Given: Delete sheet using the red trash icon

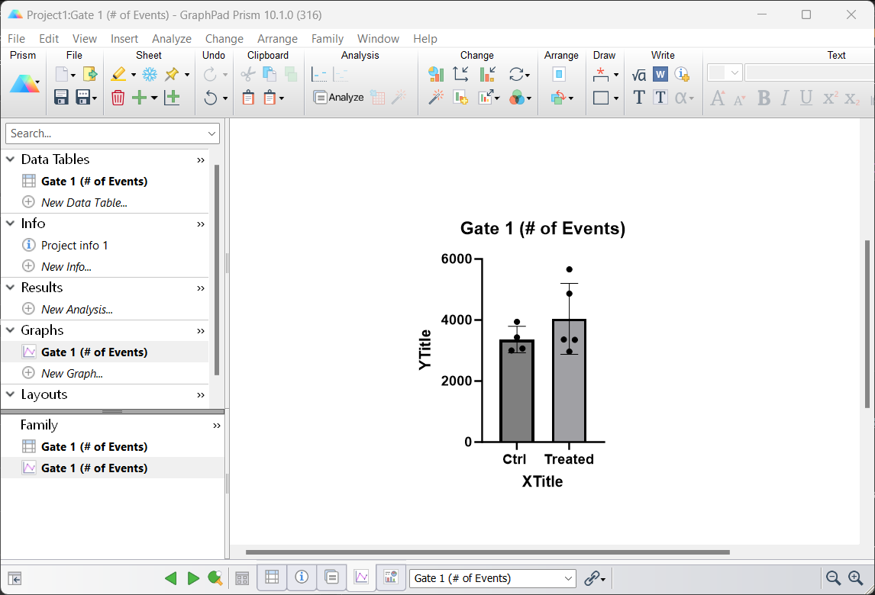Looking at the screenshot, I should pos(118,98).
